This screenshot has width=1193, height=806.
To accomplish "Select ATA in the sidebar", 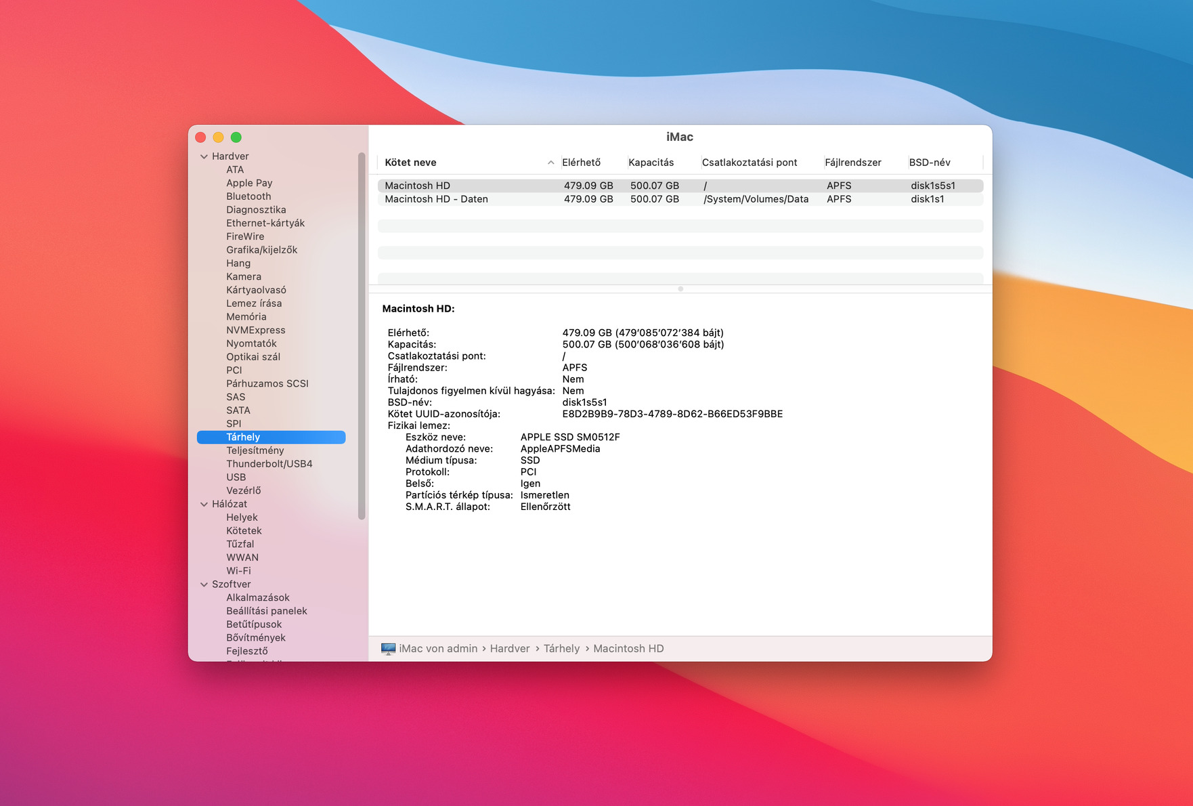I will (x=235, y=170).
